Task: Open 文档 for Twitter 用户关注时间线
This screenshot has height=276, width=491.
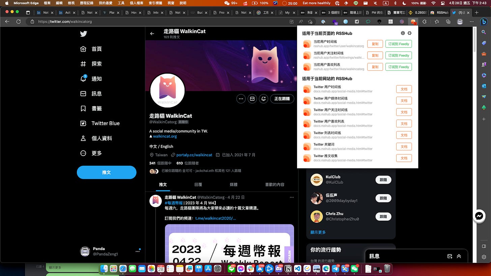Action: point(404,112)
